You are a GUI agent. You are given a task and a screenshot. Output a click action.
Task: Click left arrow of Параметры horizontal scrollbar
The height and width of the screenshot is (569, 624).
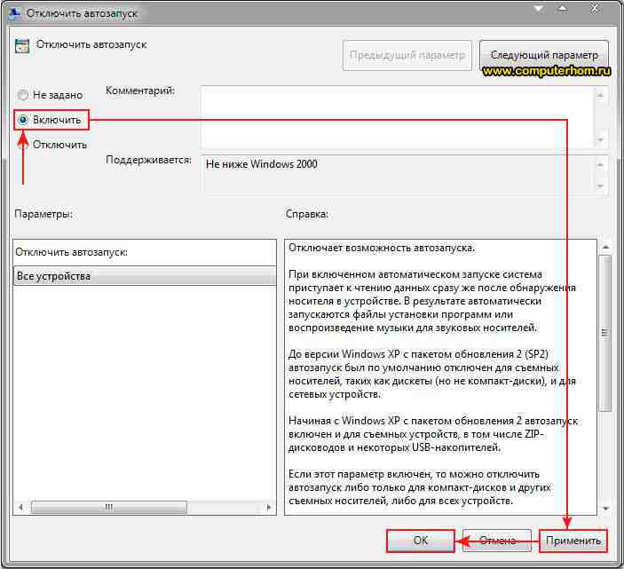[20, 508]
